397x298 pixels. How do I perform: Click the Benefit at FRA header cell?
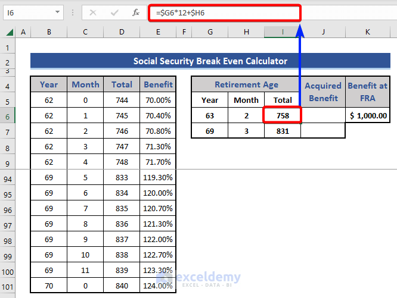368,92
